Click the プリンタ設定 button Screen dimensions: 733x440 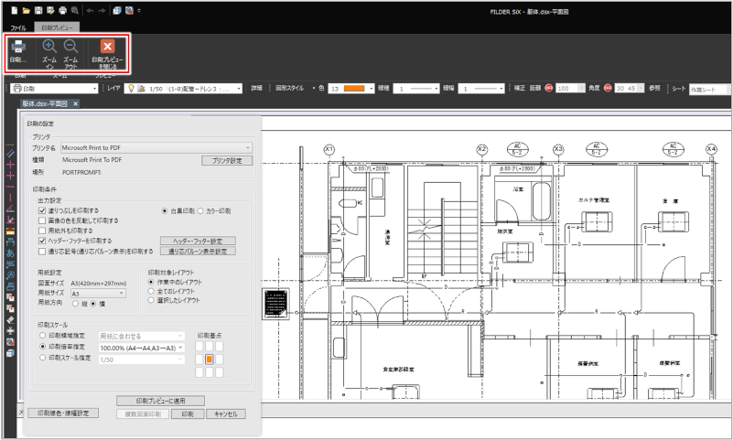point(226,160)
